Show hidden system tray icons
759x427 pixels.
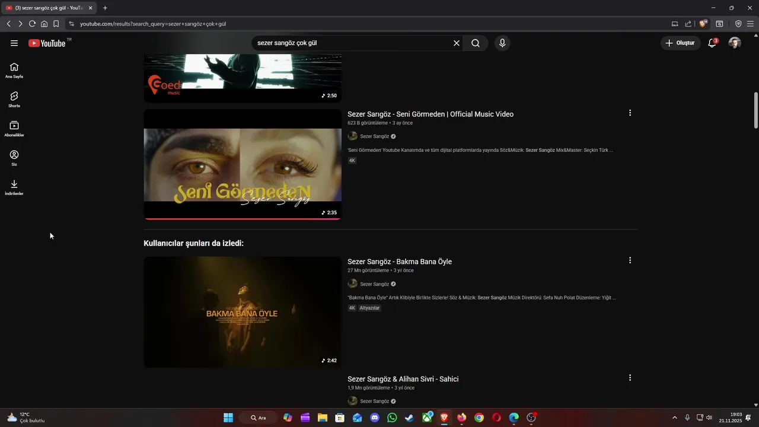[674, 418]
